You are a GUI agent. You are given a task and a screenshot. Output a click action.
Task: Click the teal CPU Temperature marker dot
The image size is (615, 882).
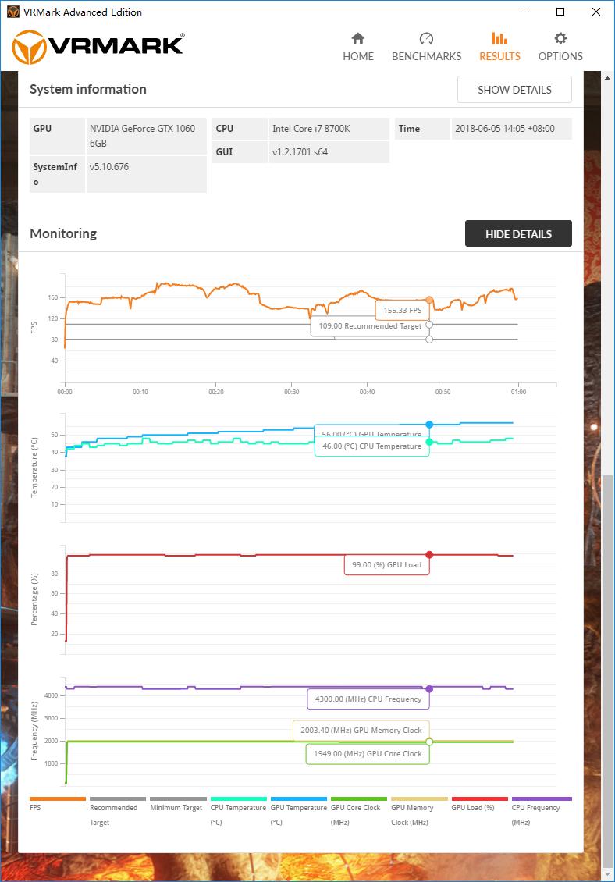(x=429, y=442)
